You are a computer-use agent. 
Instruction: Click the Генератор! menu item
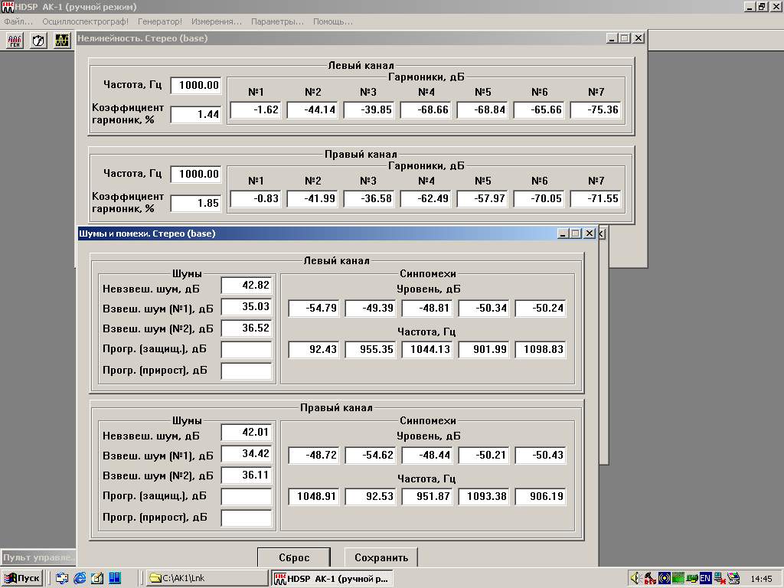[161, 21]
